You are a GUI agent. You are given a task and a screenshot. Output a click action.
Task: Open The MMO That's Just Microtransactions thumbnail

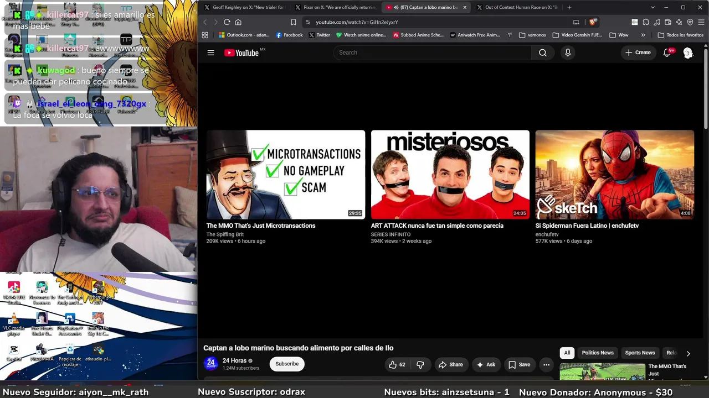[286, 175]
